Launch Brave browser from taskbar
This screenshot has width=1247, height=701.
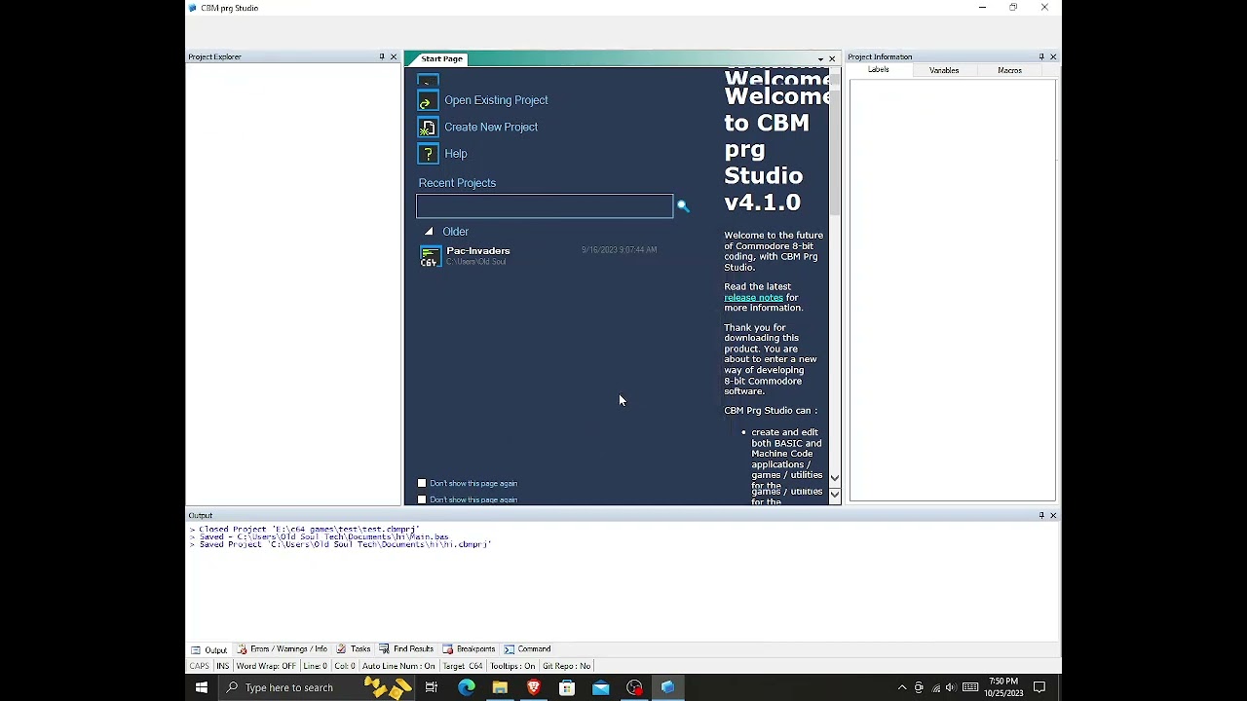[533, 687]
